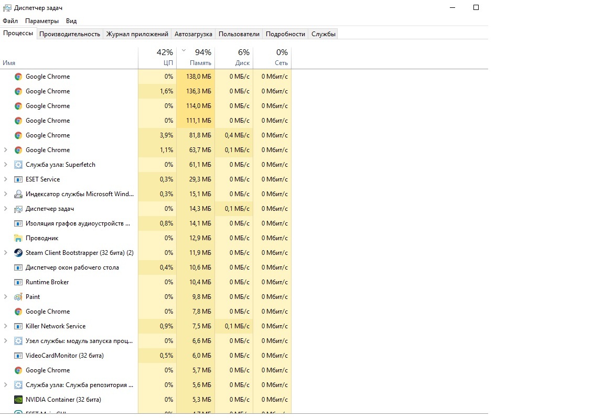Image resolution: width=604 pixels, height=418 pixels.
Task: Expand the Диспетчер задач process entry
Action: tap(5, 208)
